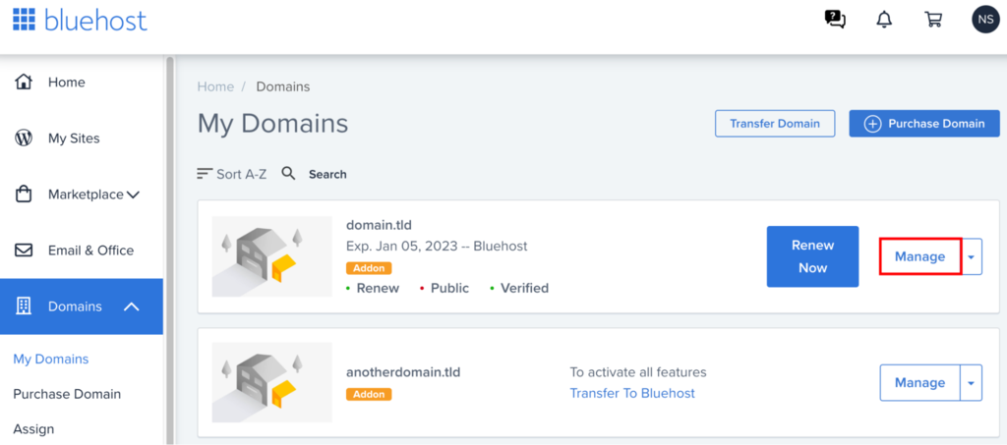Click the Transfer Domain button
The width and height of the screenshot is (1007, 445).
click(774, 124)
